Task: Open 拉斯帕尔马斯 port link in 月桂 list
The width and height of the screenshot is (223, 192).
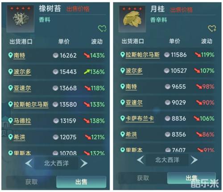Action: pos(143,55)
